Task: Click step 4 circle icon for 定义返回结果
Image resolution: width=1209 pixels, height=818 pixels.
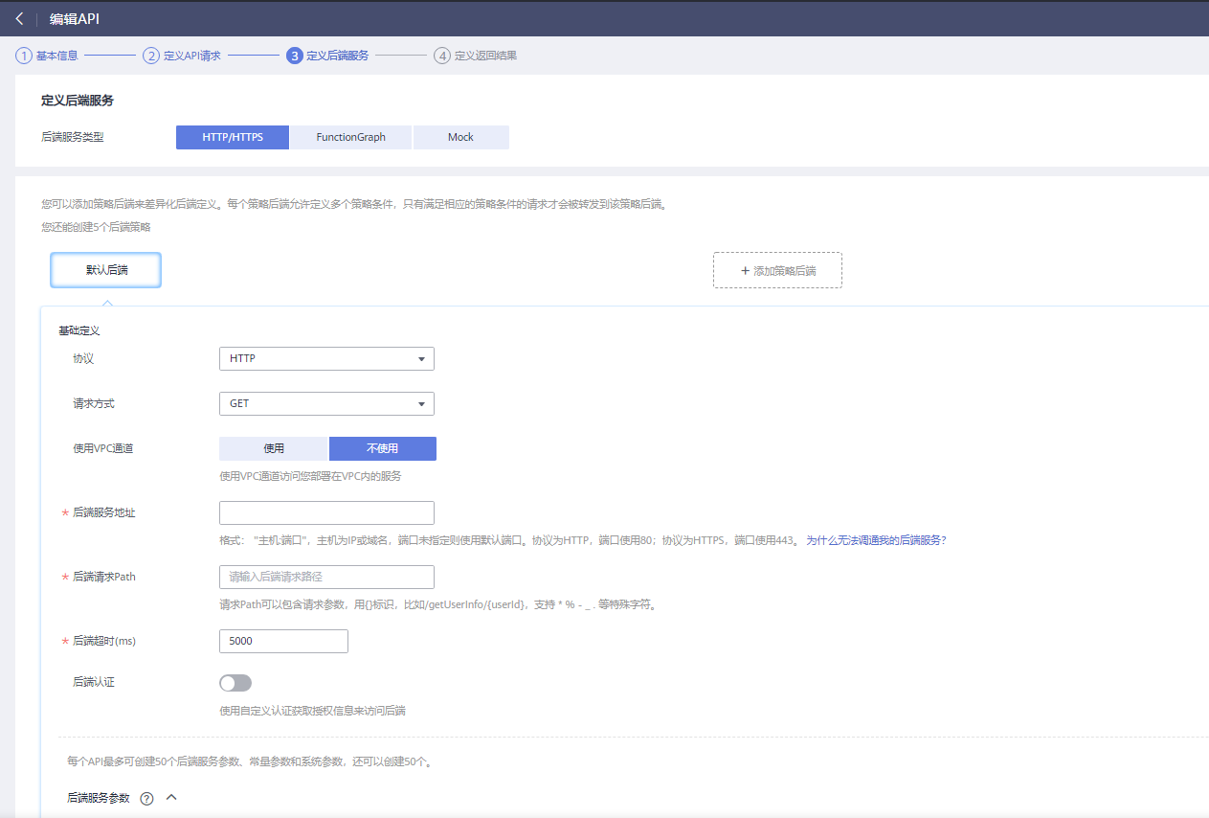Action: pyautogui.click(x=441, y=56)
